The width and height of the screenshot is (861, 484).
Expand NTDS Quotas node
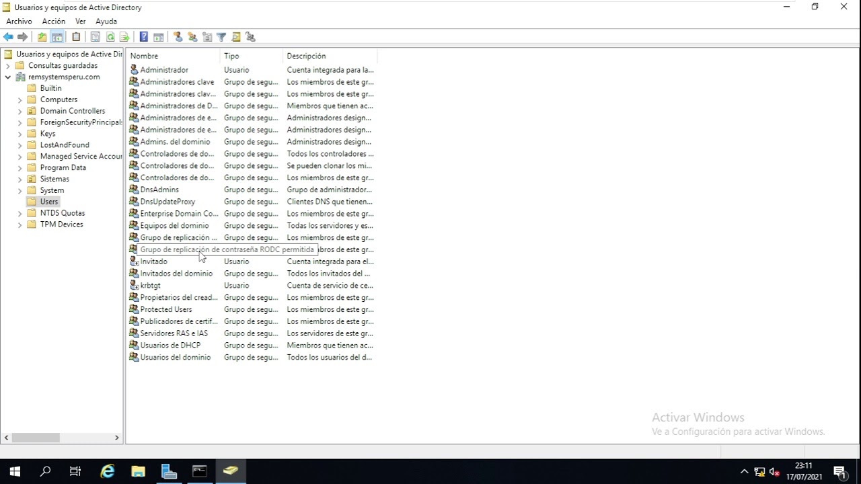point(20,214)
